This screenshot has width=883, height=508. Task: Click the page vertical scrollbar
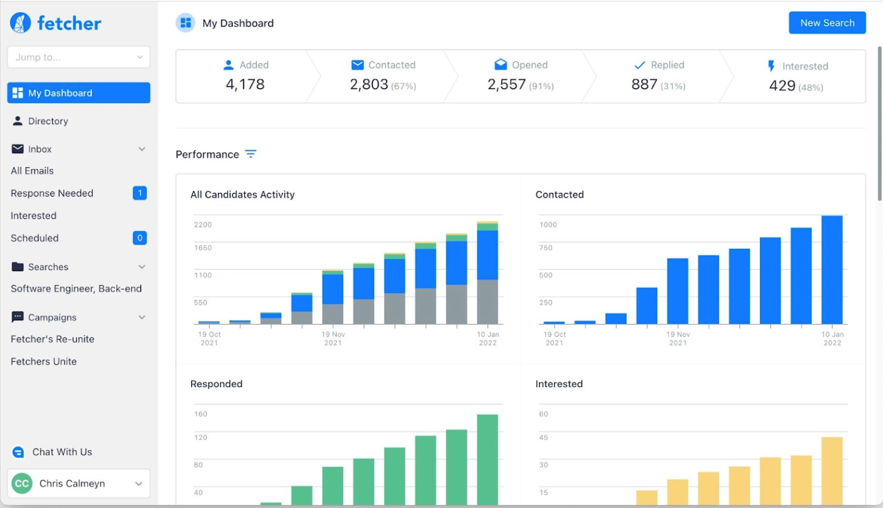point(879,124)
